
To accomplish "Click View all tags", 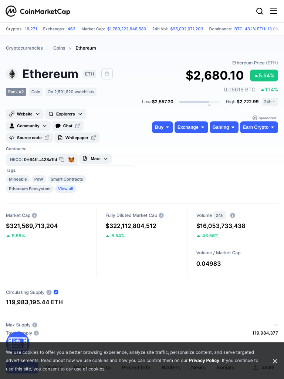I will tap(65, 189).
